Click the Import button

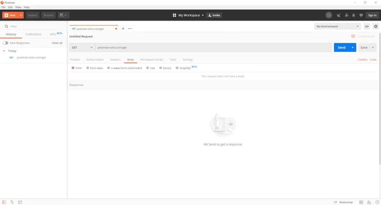(x=32, y=15)
